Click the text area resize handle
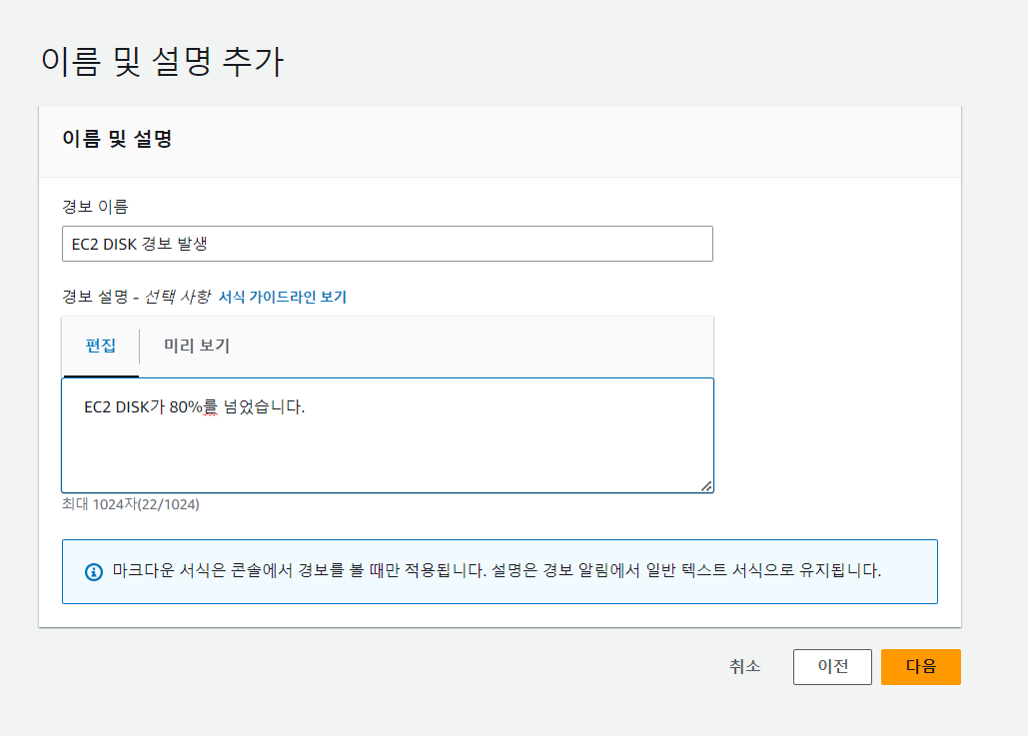 [x=706, y=485]
